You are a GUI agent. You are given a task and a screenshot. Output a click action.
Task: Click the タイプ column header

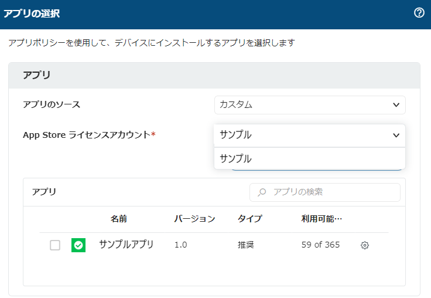tap(250, 219)
